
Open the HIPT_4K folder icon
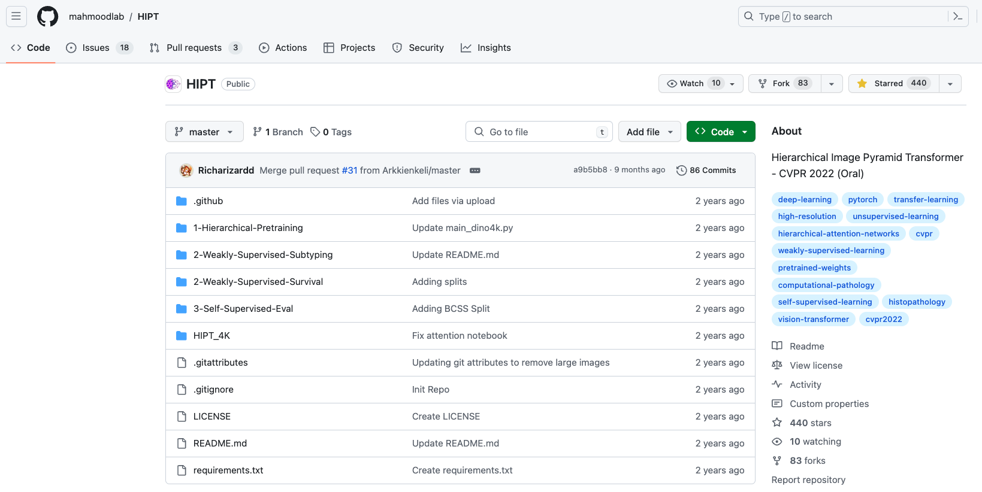[x=182, y=336]
